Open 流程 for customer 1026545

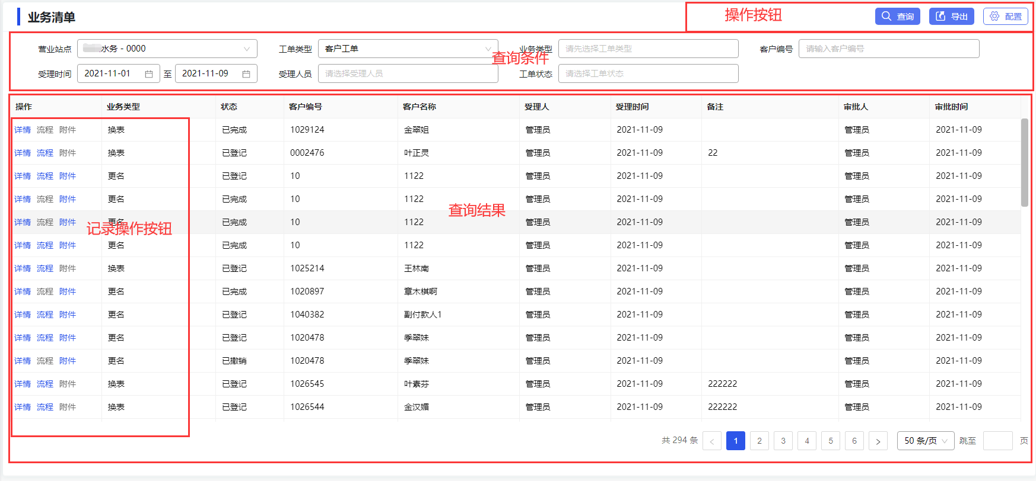point(45,384)
